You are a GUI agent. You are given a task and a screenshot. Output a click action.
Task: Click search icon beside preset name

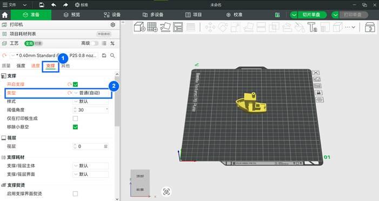[112, 56]
